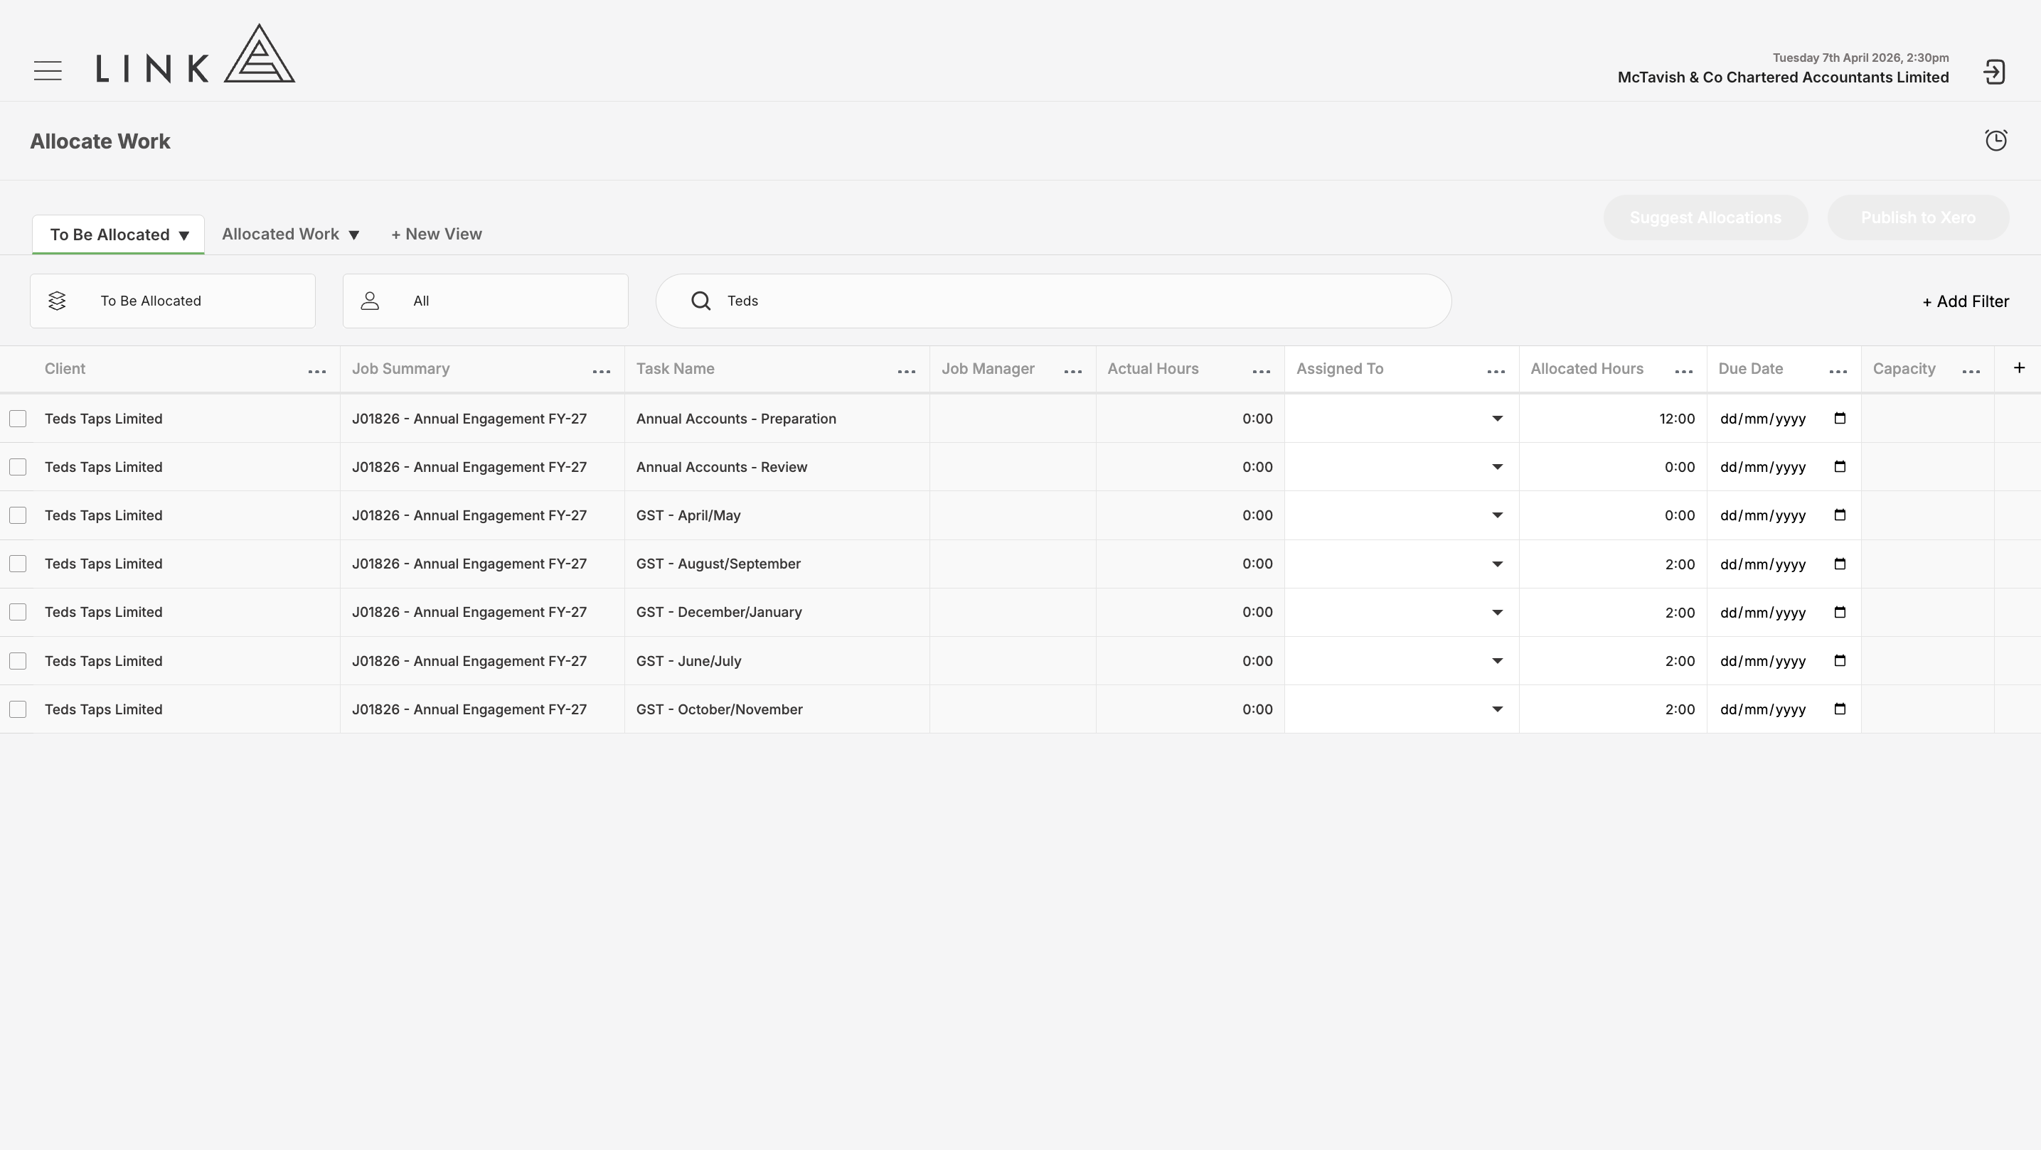Viewport: 2041px width, 1150px height.
Task: Click the layers icon in status filter
Action: point(57,301)
